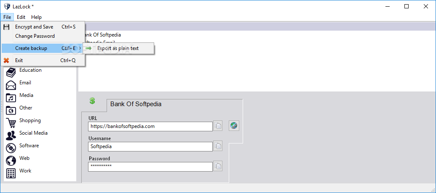Click the green dollar sign category icon
This screenshot has height=193, width=436.
coord(92,101)
